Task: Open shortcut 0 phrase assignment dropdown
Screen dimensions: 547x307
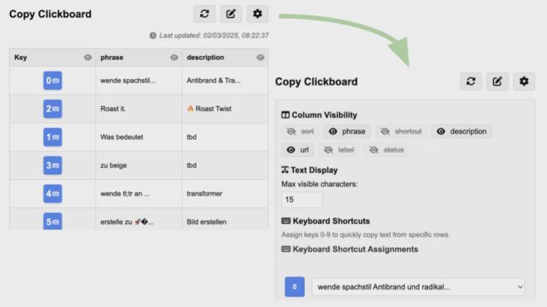Action: tap(419, 287)
